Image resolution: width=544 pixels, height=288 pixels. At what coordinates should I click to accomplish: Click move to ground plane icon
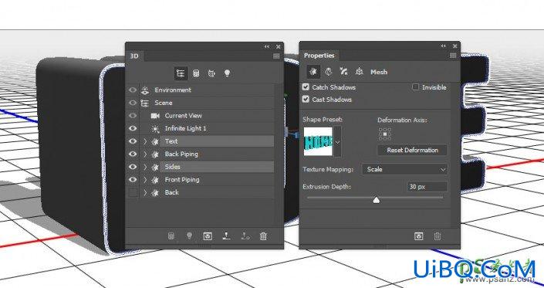(227, 236)
